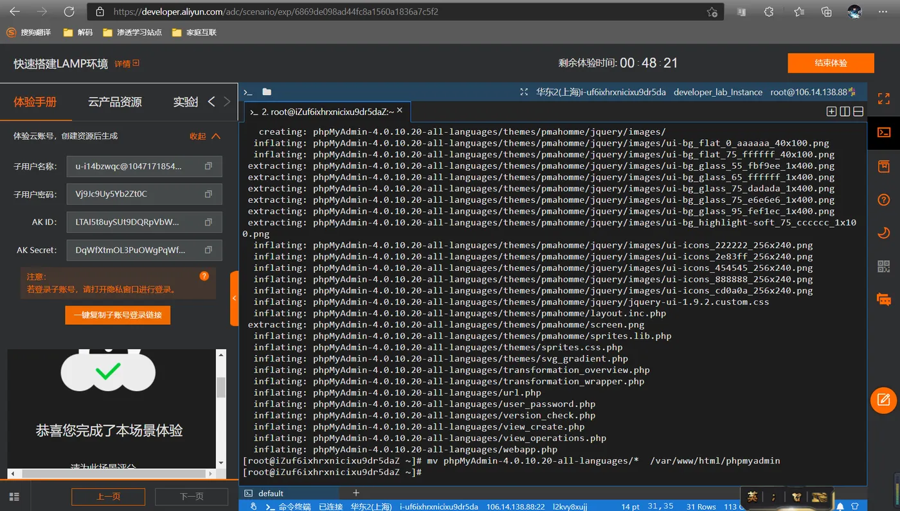Reload the page with refresh icon
900x511 pixels.
[69, 12]
